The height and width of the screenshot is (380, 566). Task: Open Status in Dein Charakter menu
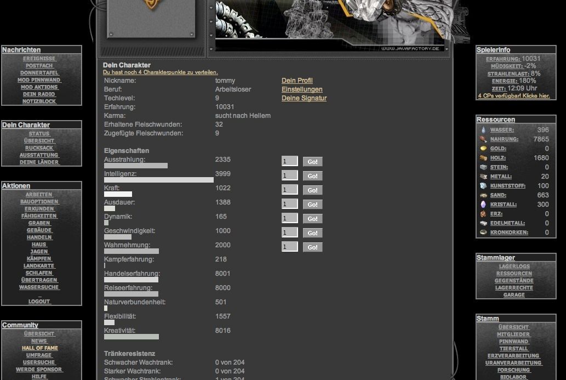coord(39,134)
